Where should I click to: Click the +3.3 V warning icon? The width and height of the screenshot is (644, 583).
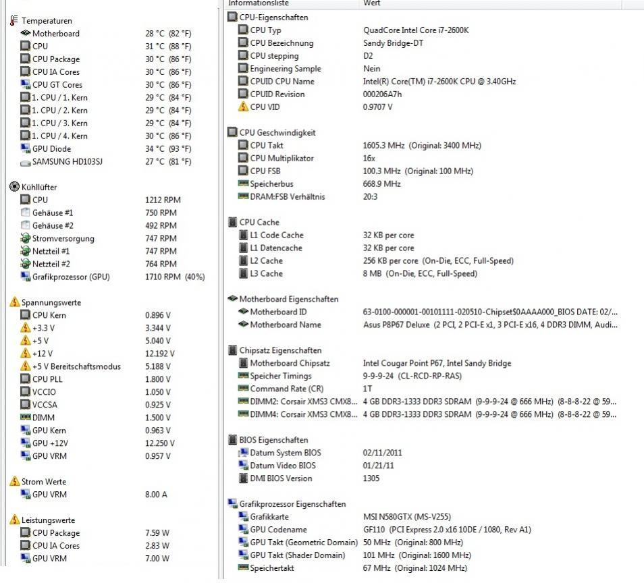point(26,328)
